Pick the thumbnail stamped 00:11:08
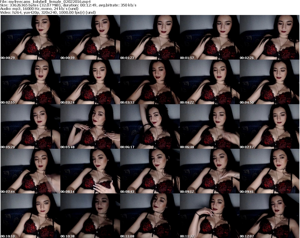 pyautogui.click(x=150, y=216)
